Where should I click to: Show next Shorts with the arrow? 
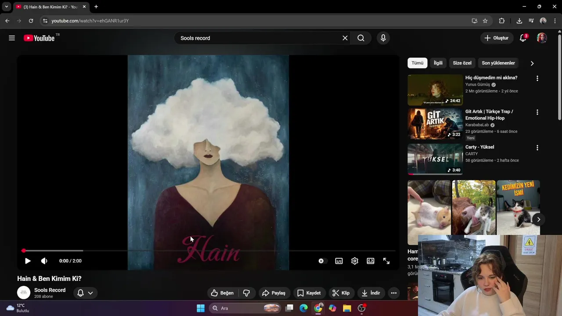pyautogui.click(x=539, y=219)
